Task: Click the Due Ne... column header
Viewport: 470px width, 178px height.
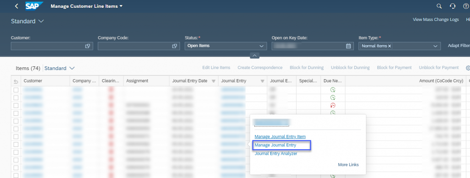Action: [x=333, y=81]
